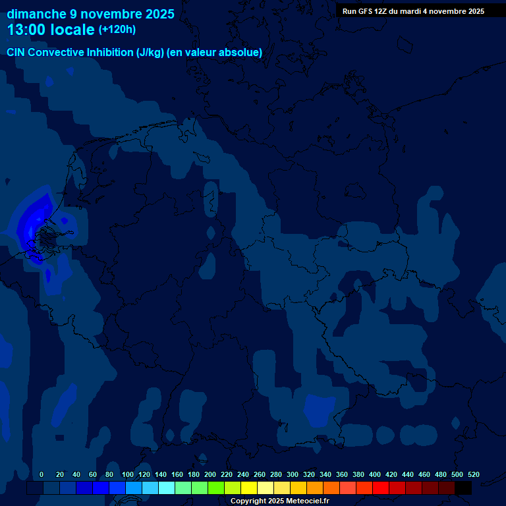Pick the swatch between 100 and 120

click(x=134, y=488)
